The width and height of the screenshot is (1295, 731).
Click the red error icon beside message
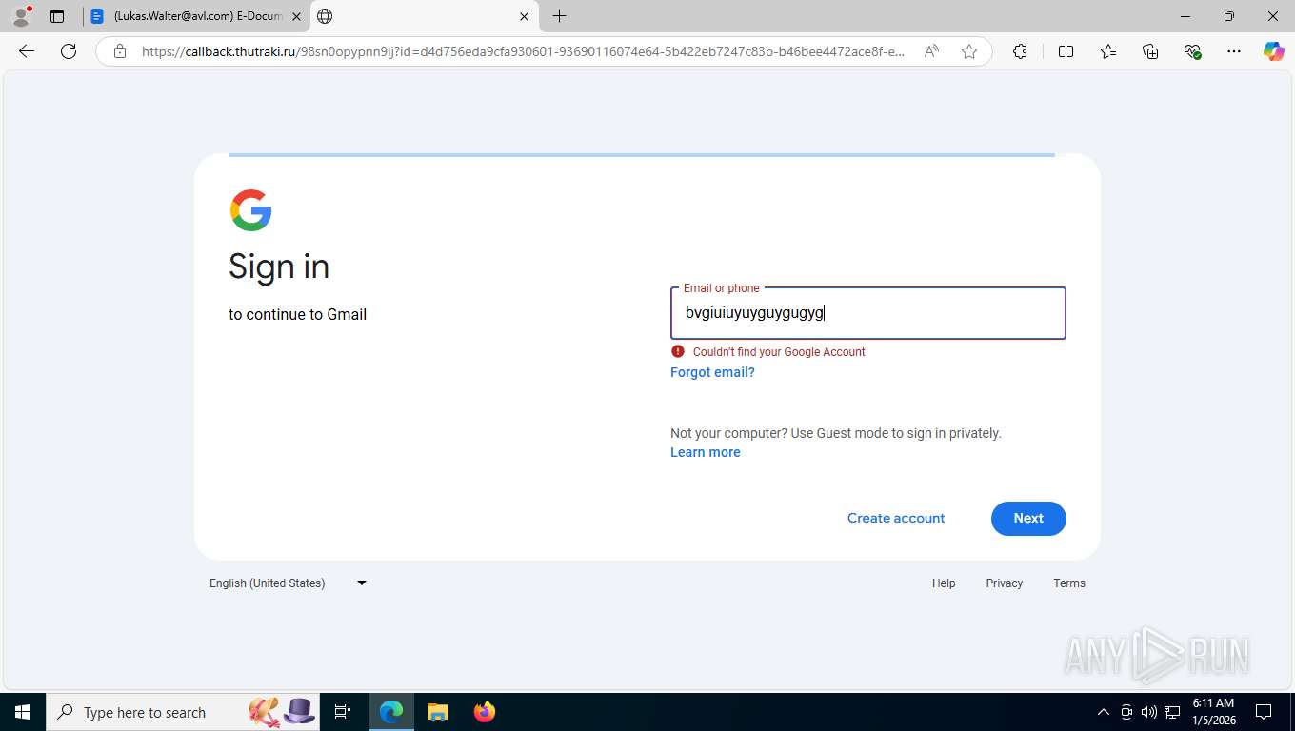(x=678, y=351)
